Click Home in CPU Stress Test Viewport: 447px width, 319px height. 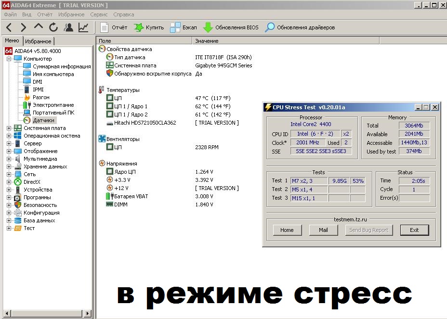(287, 230)
